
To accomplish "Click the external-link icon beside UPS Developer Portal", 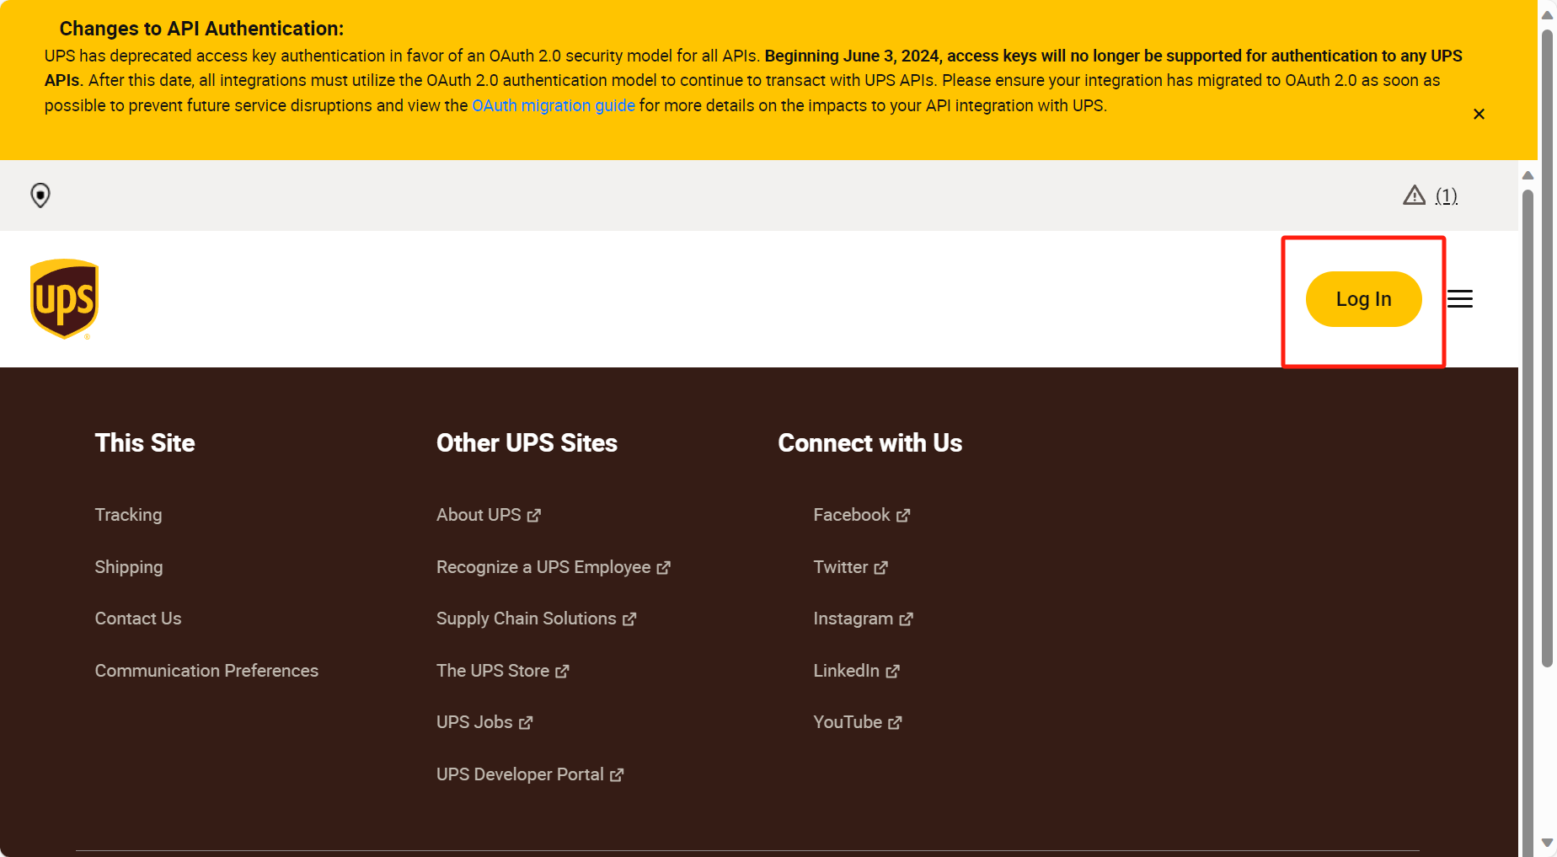I will click(617, 774).
